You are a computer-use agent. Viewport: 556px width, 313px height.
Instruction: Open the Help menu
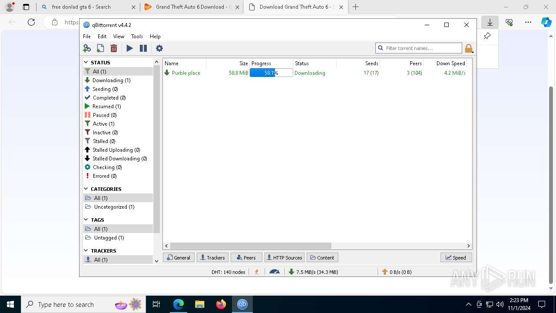point(155,37)
